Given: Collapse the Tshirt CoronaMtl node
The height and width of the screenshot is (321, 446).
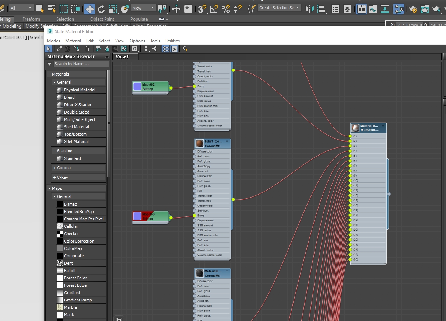Looking at the screenshot, I should click(227, 141).
